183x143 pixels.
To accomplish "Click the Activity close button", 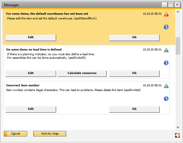I will [x=50, y=134].
